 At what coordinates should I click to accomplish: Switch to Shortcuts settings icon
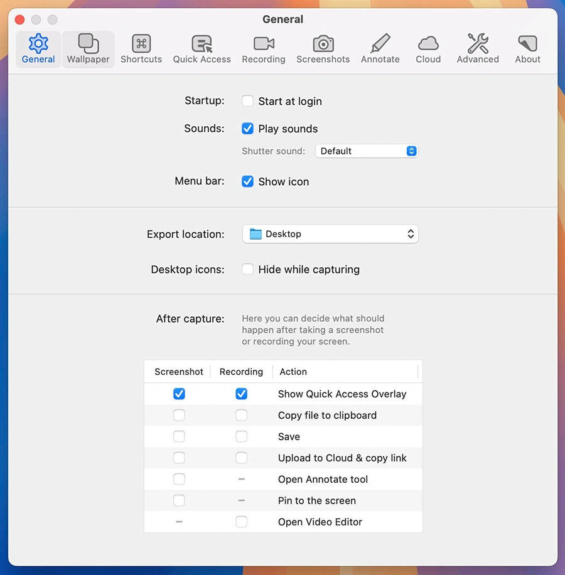click(141, 43)
